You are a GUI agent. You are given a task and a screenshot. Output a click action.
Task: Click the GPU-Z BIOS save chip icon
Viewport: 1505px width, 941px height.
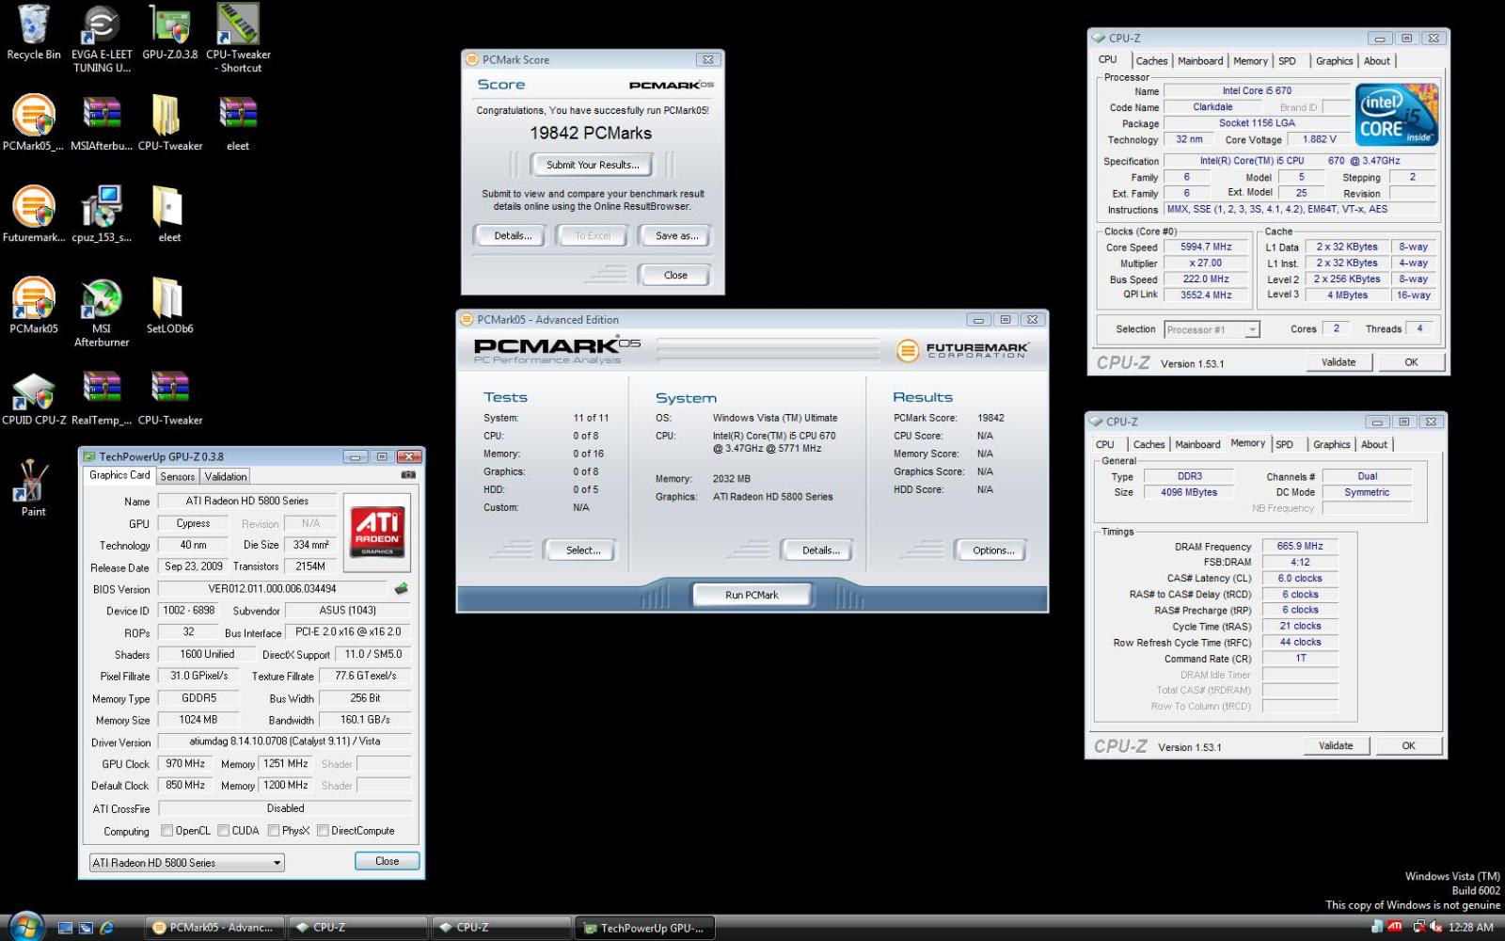(402, 588)
